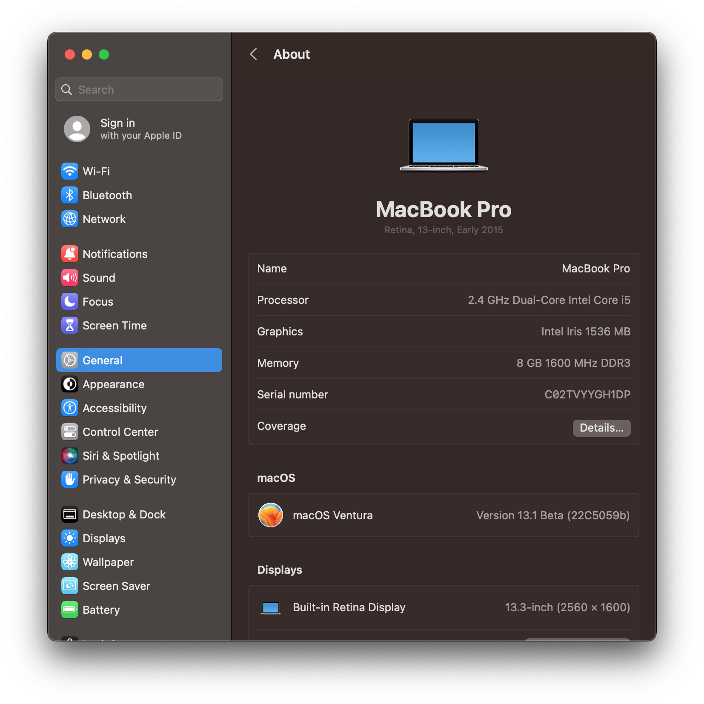Click the MacBook Pro laptop image
704x704 pixels.
[x=444, y=145]
